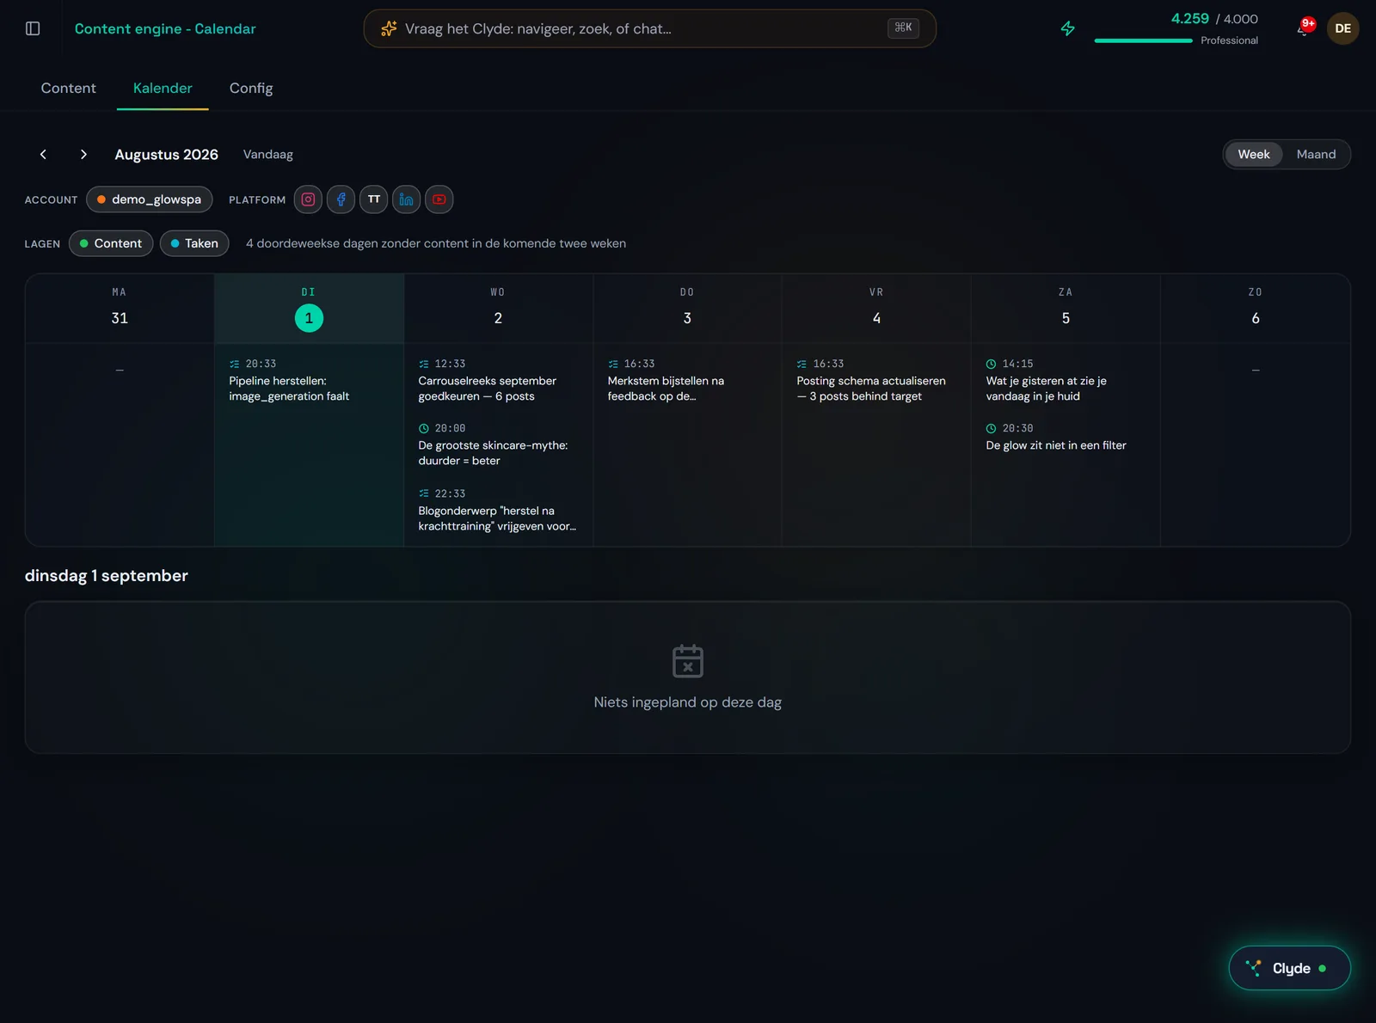
Task: Open task 'Blogonderwerp herstel na krachttraining'
Action: [x=498, y=510]
